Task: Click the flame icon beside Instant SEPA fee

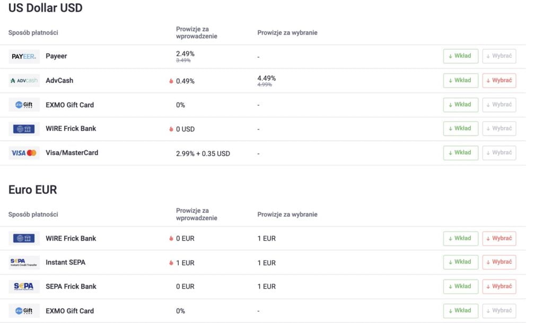Action: (x=171, y=263)
